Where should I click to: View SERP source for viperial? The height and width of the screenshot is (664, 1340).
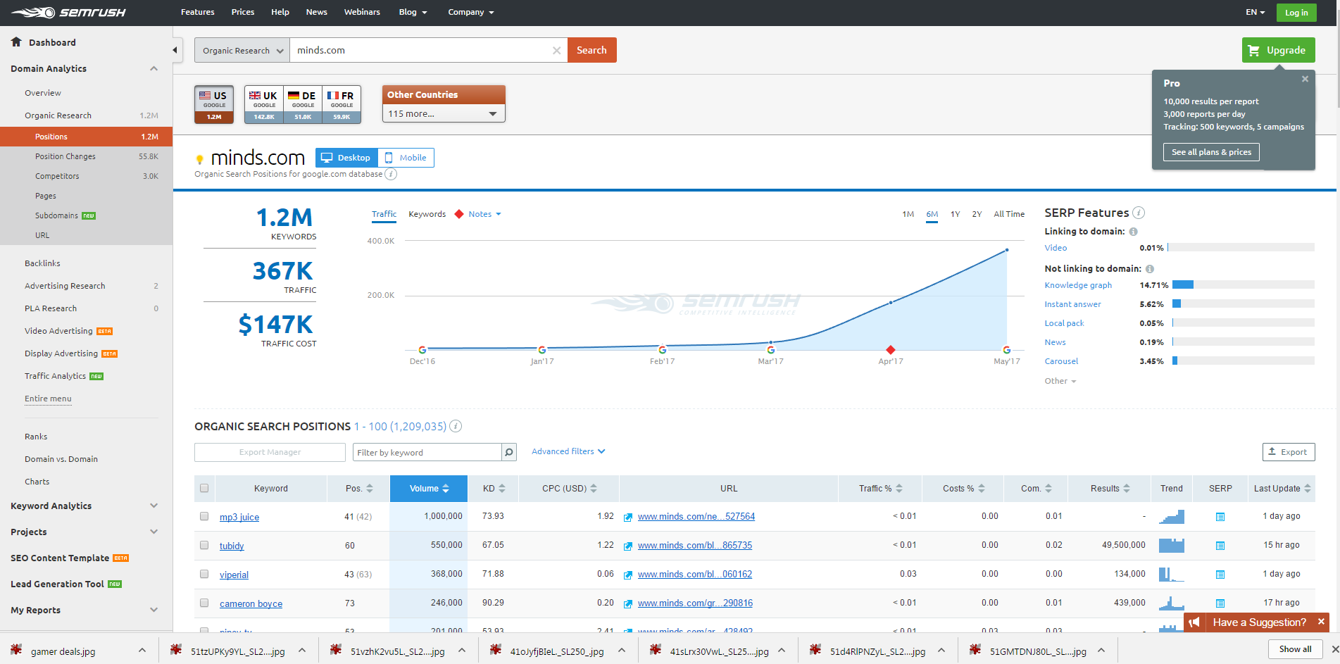click(1220, 575)
